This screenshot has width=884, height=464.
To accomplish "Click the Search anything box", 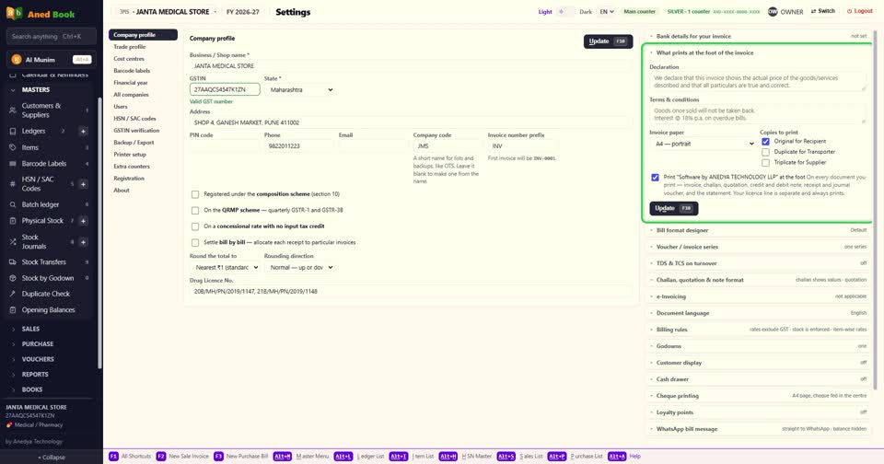I will coord(52,37).
